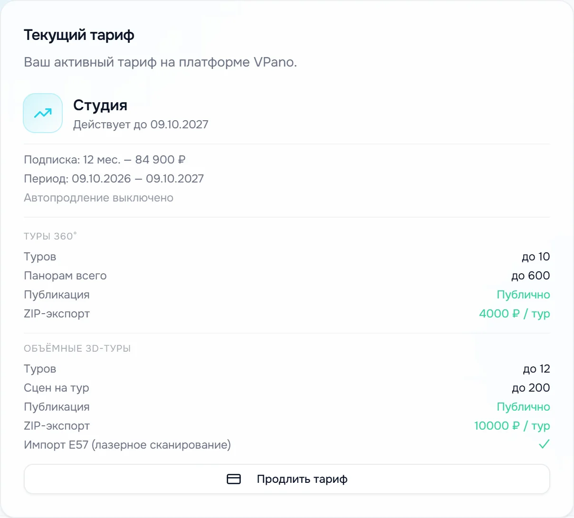
Task: Click the 360 tours limit до 10
Action: [536, 257]
